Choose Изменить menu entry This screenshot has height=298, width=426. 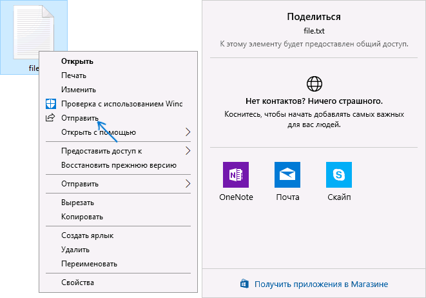click(79, 90)
